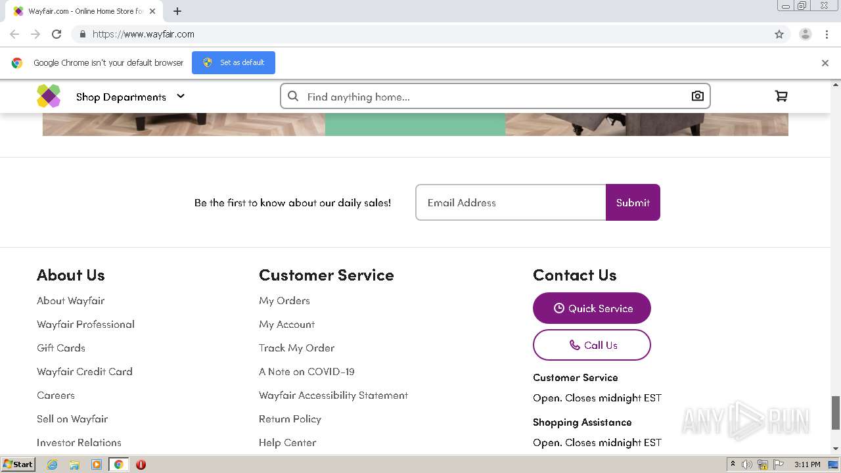This screenshot has height=473, width=841.
Task: Dismiss the default browser notification bar
Action: [825, 63]
